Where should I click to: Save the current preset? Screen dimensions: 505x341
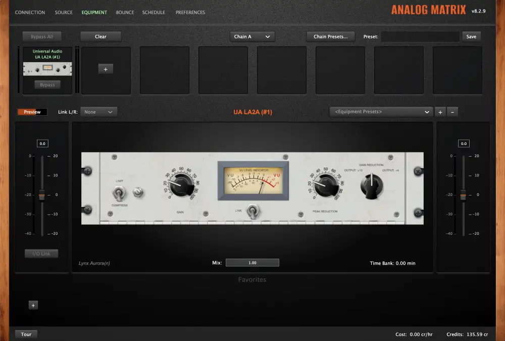(471, 36)
